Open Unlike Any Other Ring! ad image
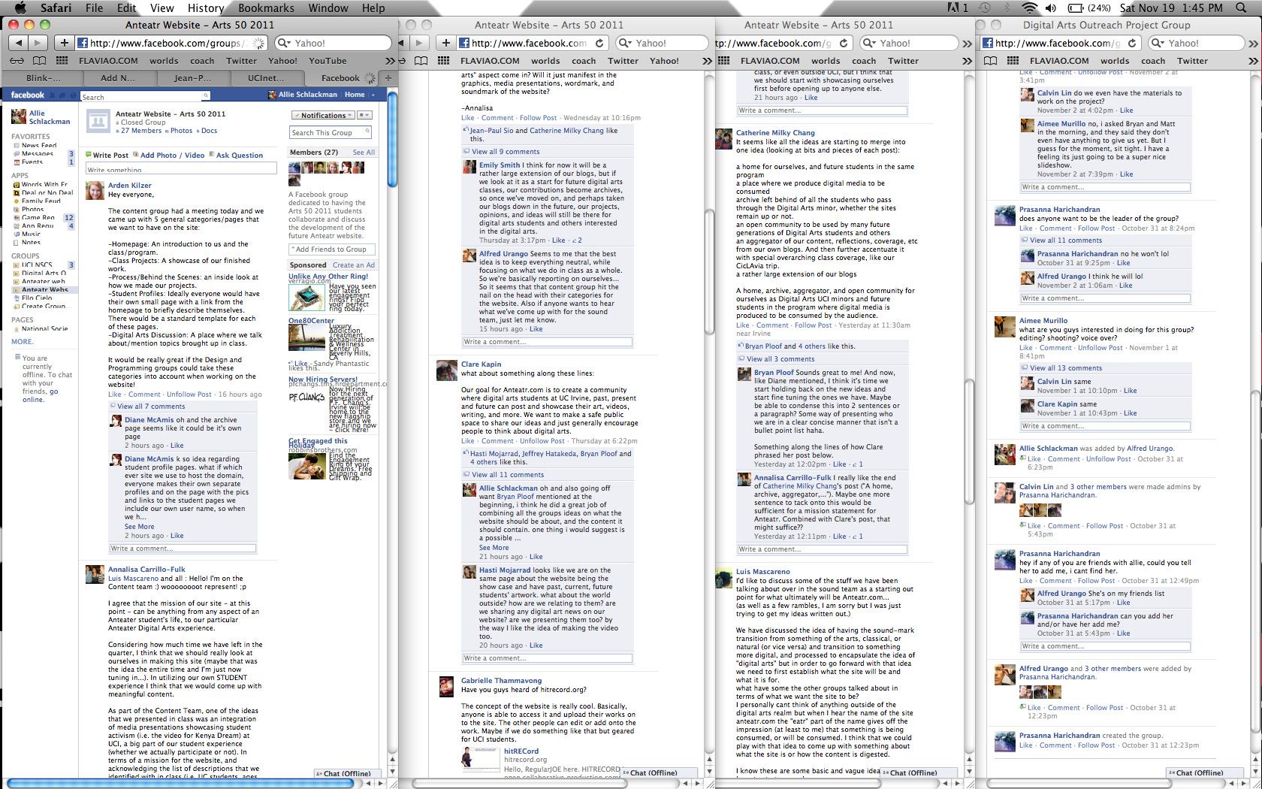The height and width of the screenshot is (789, 1262). 306,298
